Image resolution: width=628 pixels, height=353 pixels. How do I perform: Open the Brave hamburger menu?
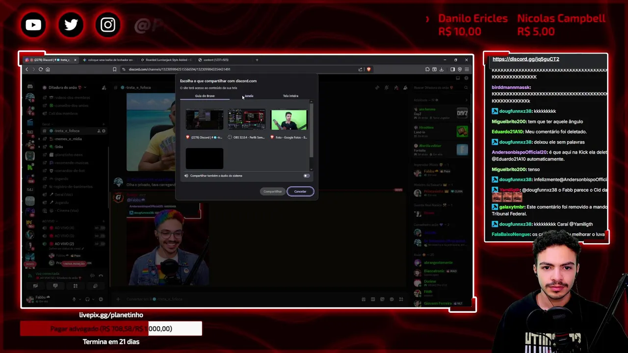pyautogui.click(x=467, y=69)
